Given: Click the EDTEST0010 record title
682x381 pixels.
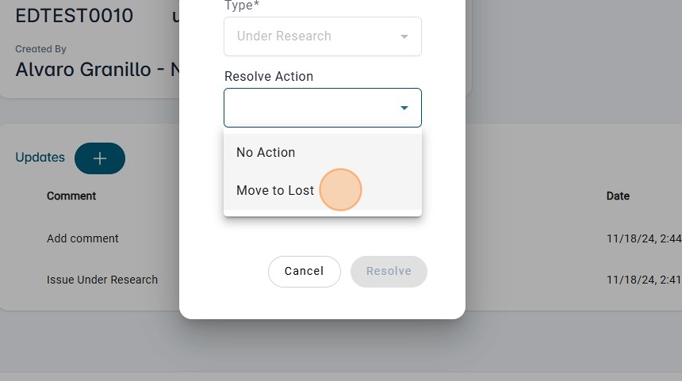Looking at the screenshot, I should pos(75,16).
